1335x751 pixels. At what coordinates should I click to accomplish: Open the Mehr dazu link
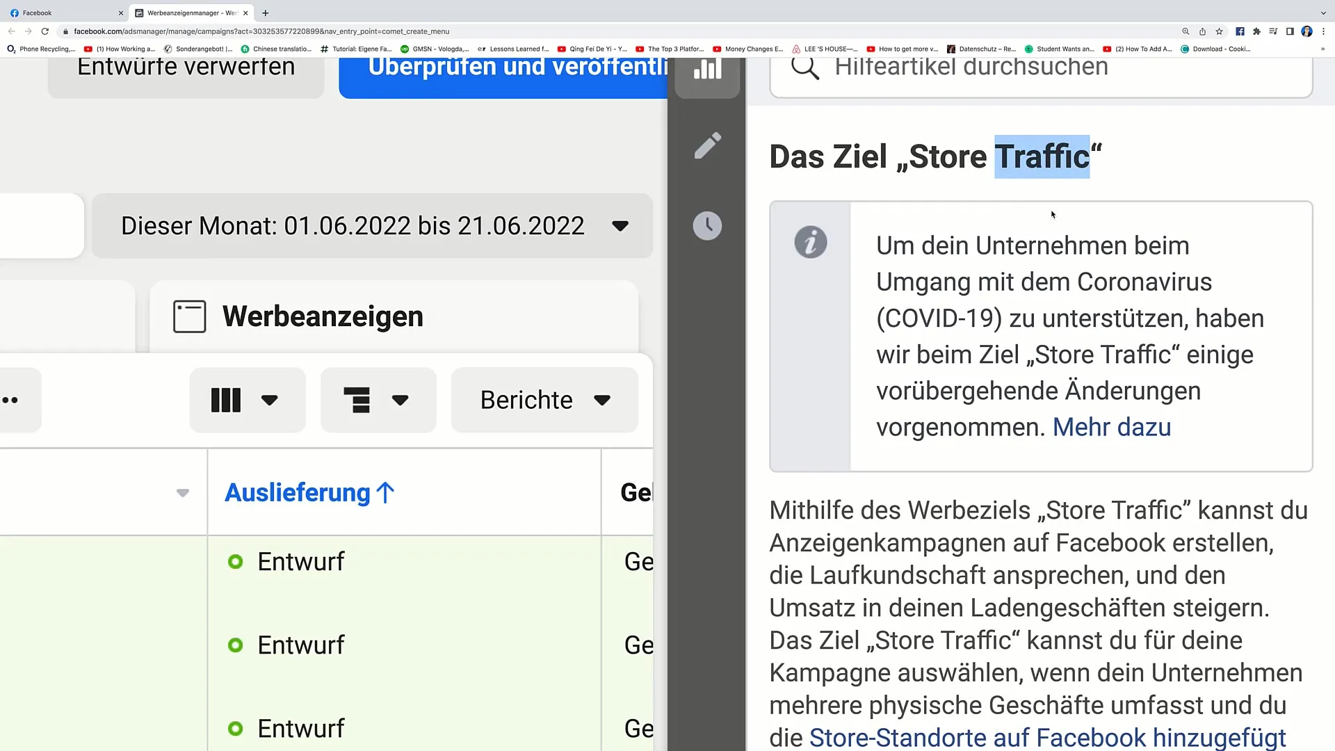[x=1112, y=427]
